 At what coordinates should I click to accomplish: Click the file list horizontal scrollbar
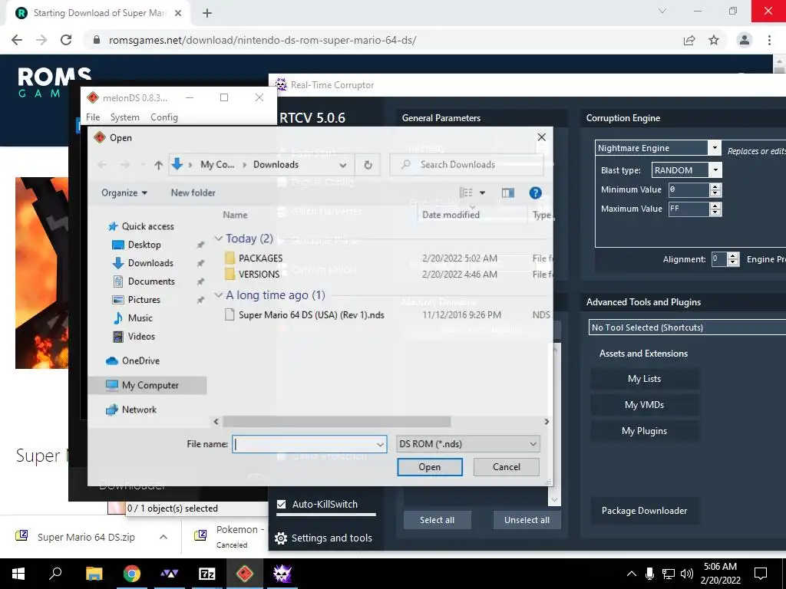336,422
